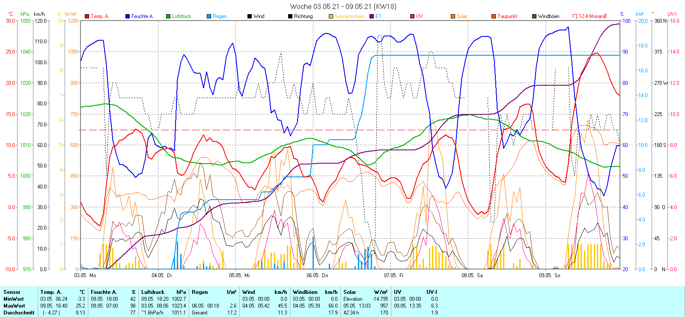
Task: Click the 05.05. Mi date label
Action: tap(239, 275)
